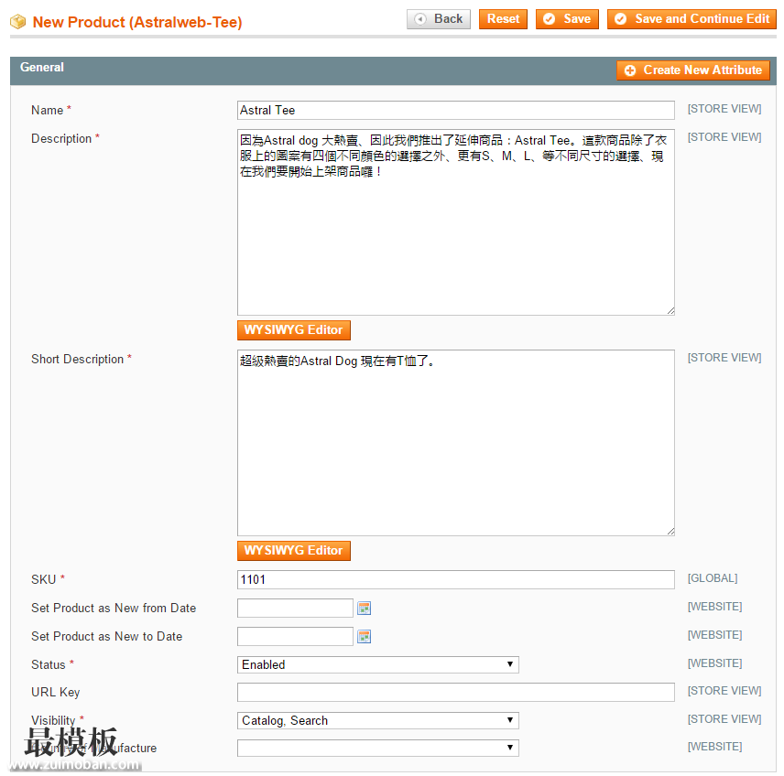
Task: Click Save and Continue Edit
Action: coord(692,19)
